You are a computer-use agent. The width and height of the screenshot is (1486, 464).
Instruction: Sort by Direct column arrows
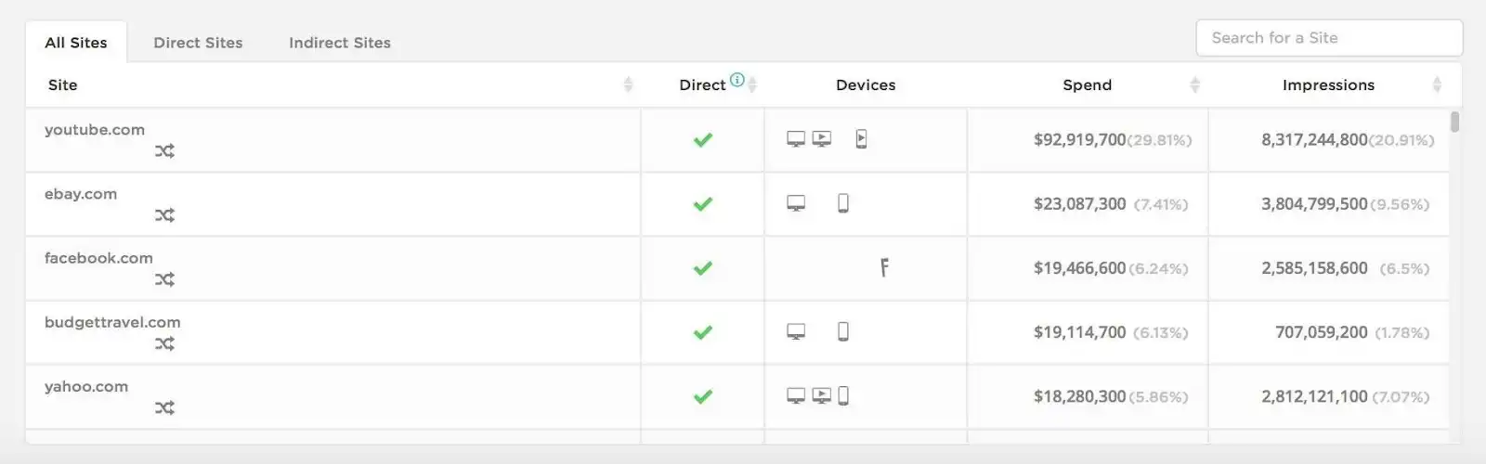(752, 84)
